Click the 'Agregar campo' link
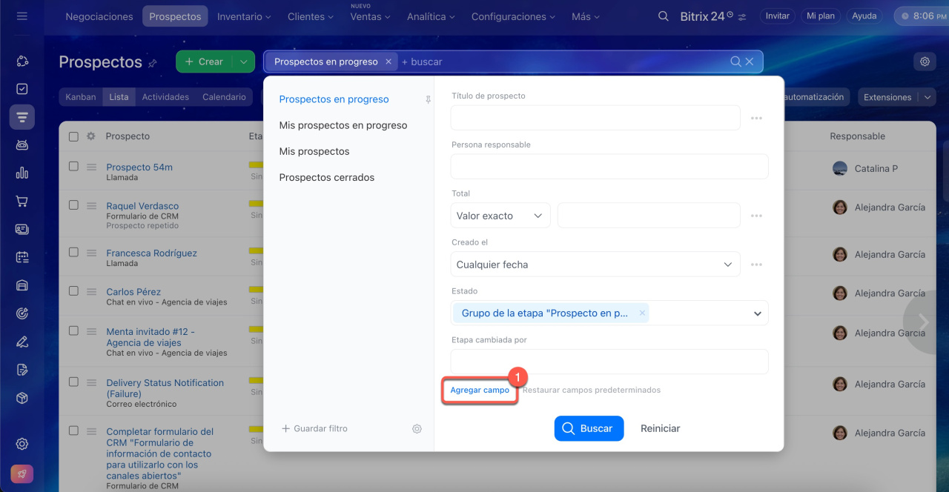Image resolution: width=949 pixels, height=492 pixels. point(480,390)
